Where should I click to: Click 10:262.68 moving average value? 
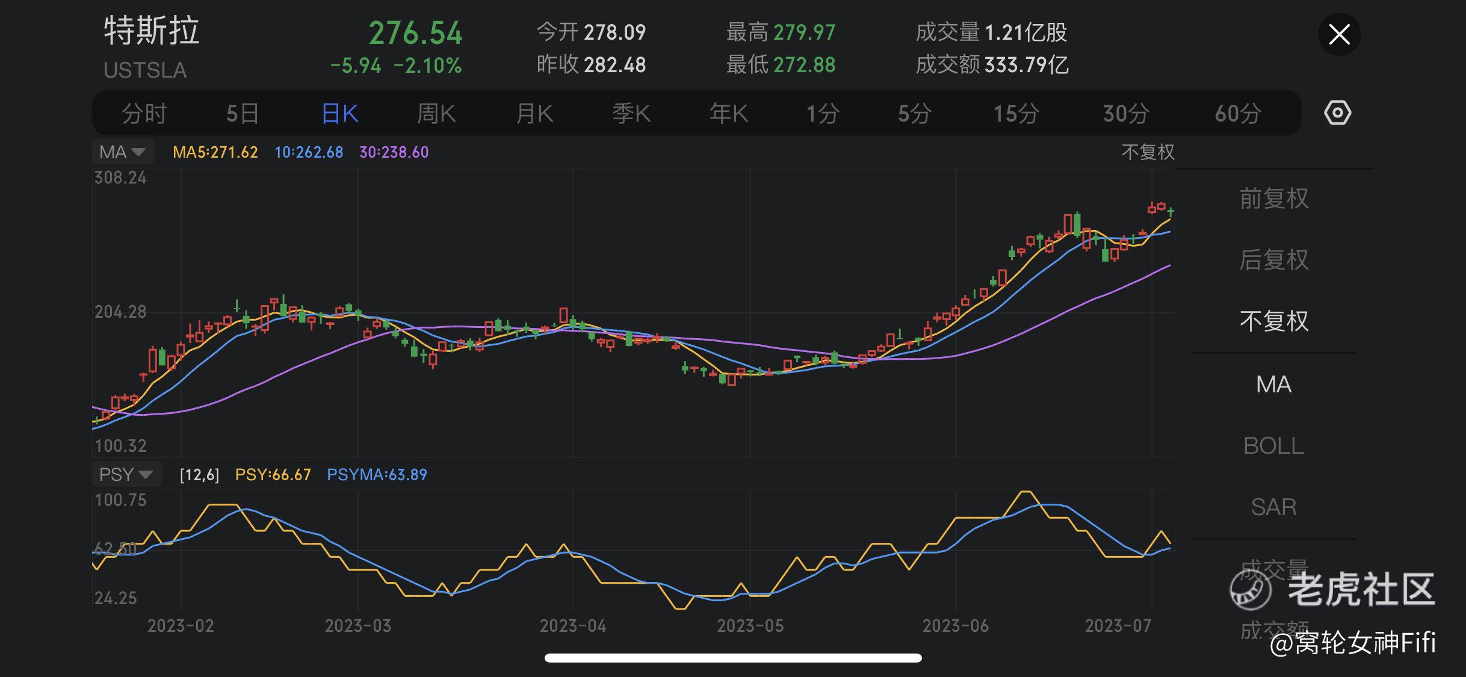[x=309, y=152]
